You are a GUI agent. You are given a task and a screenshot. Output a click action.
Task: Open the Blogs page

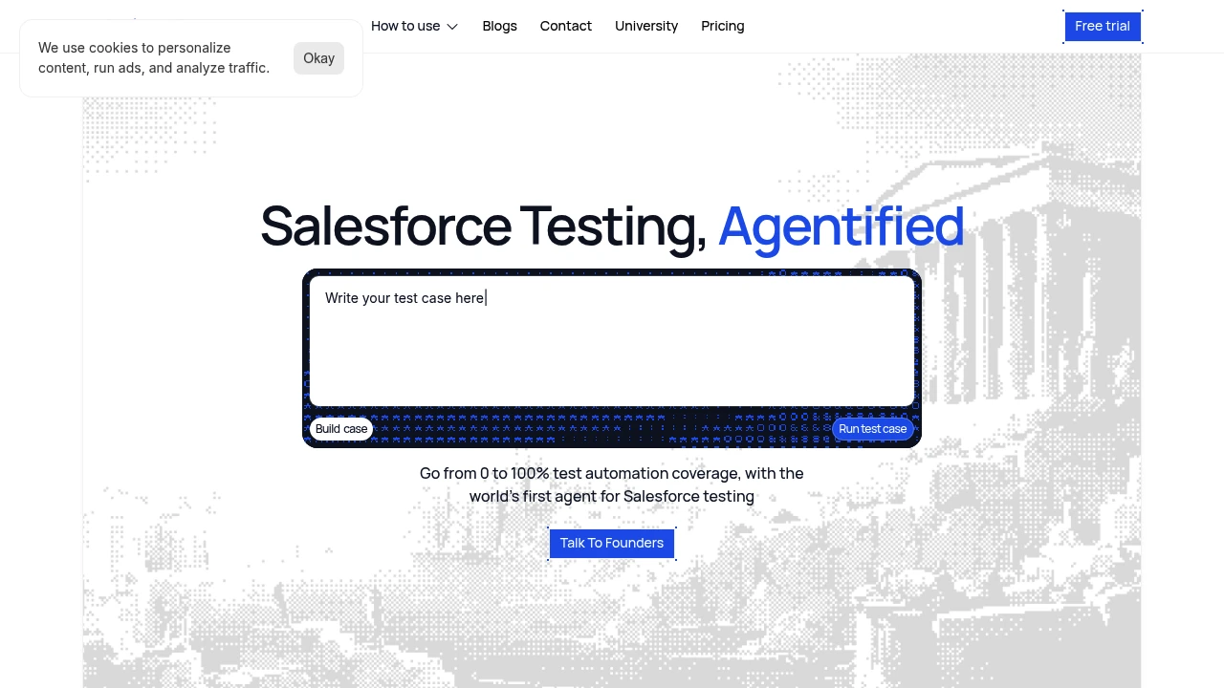499,26
